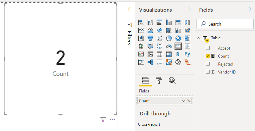Choose the Stacked area chart visual
The width and height of the screenshot is (255, 131).
coord(160,30)
